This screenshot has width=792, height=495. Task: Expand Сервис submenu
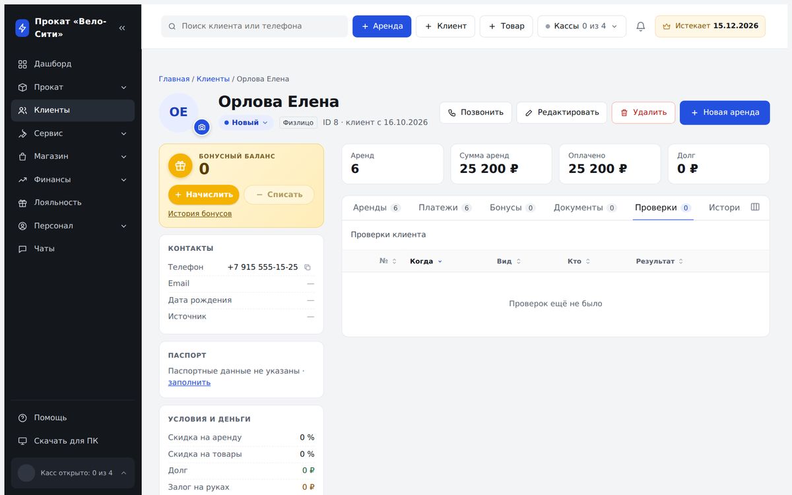73,133
